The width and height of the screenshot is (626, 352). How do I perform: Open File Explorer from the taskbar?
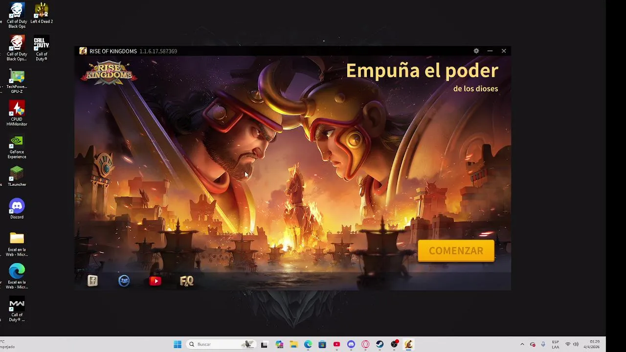coord(293,344)
